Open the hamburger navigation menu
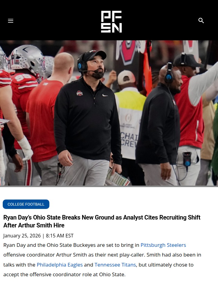Image resolution: width=218 pixels, height=282 pixels. 11,21
